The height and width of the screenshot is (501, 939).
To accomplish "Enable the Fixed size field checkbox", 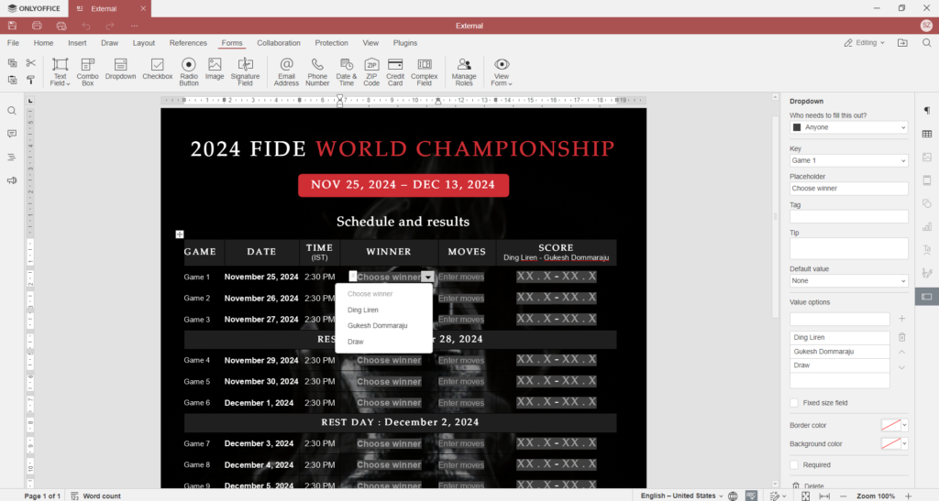I will tap(794, 403).
